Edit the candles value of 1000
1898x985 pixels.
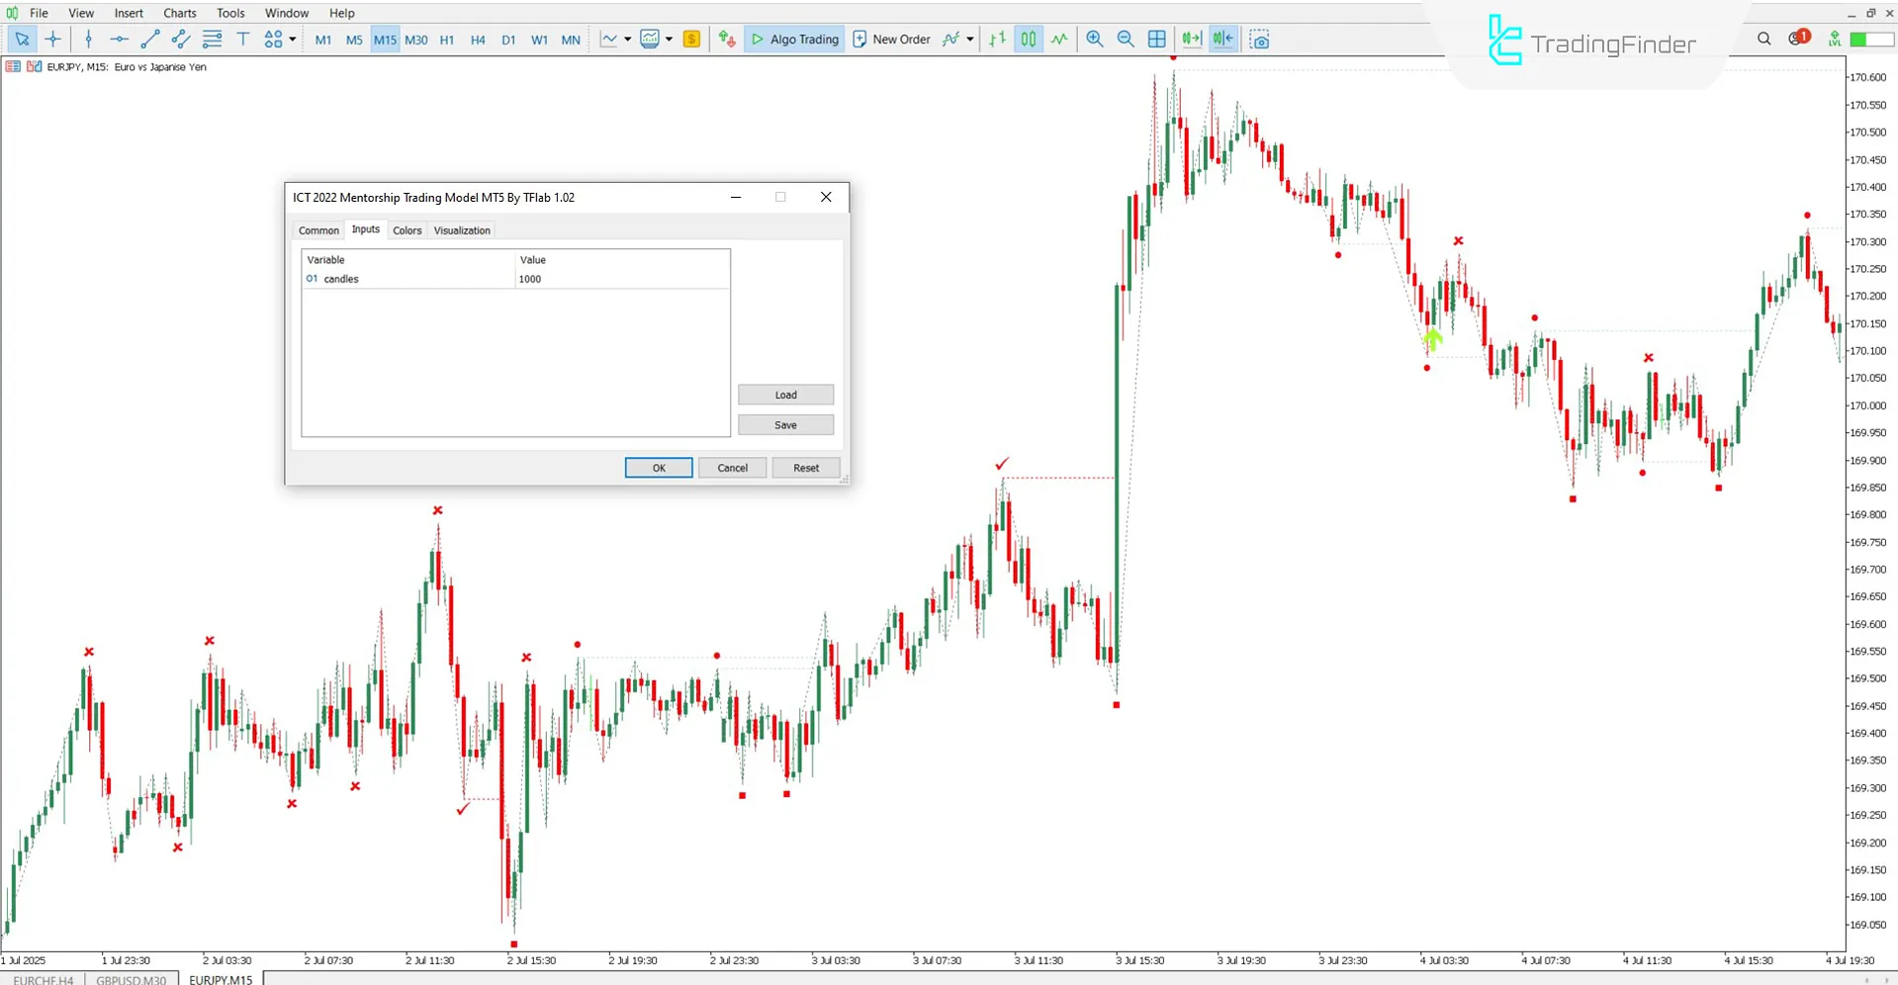click(x=530, y=279)
